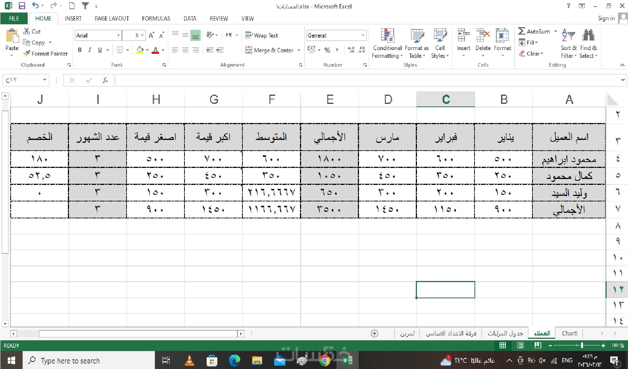Toggle Wrap Text for the cell

[x=262, y=35]
